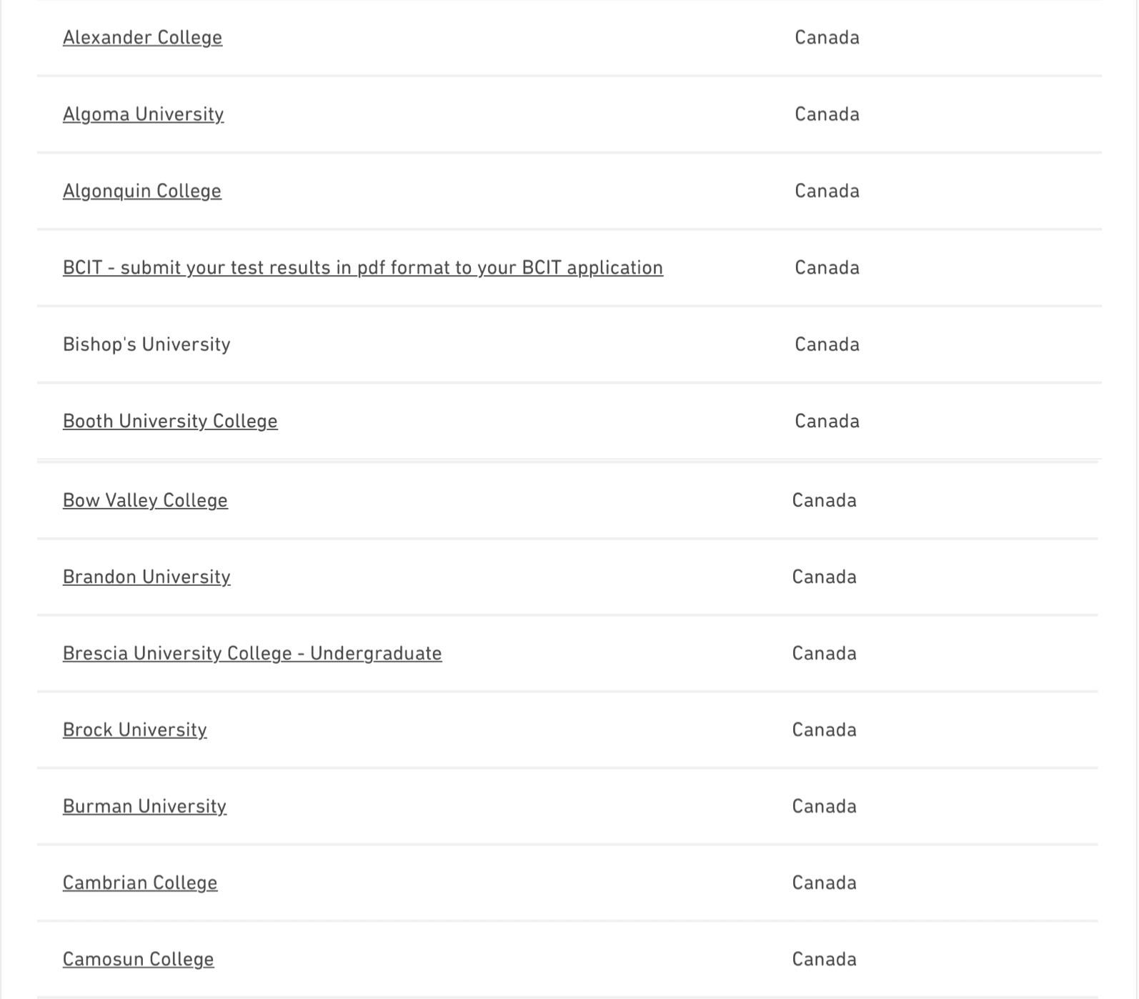Click Canada in the BCIT row
This screenshot has height=999, width=1139.
[827, 268]
